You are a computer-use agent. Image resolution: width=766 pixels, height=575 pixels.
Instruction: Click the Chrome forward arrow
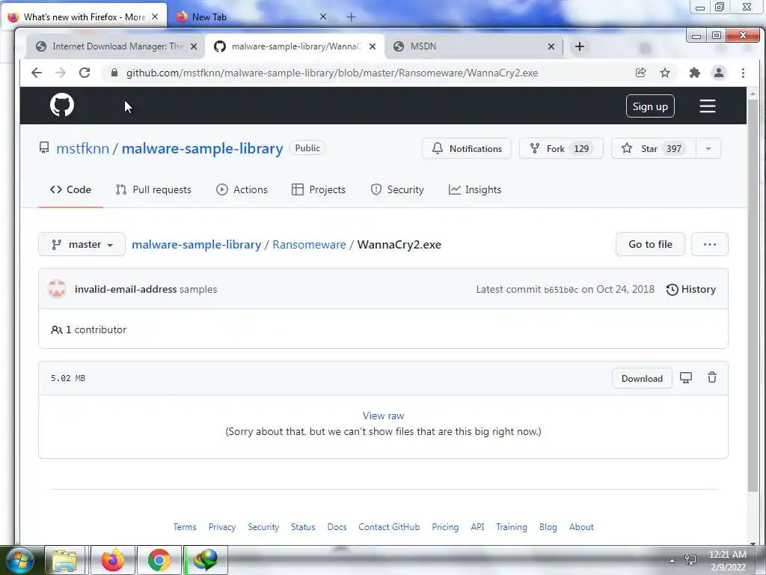click(60, 73)
